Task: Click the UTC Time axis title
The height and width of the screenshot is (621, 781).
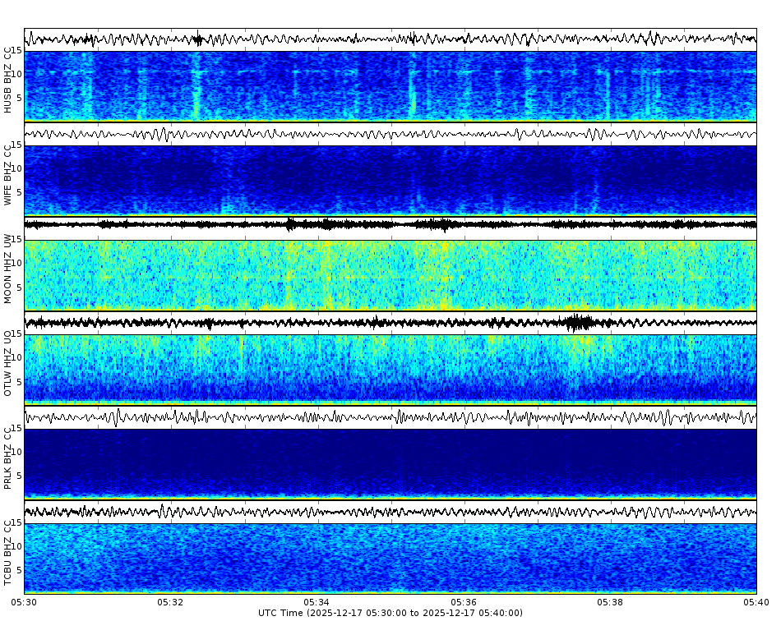Action: [390, 612]
